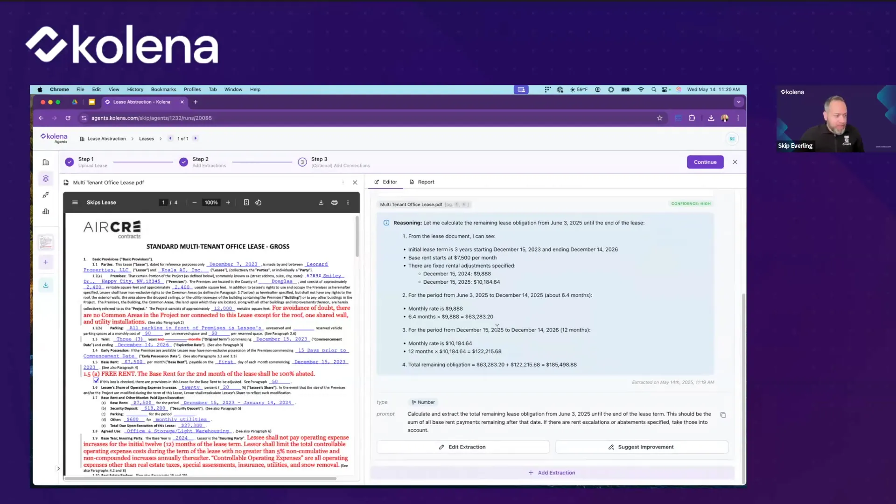
Task: Open file options menu for Multi Tenant Office Lease.pdf
Action: pyautogui.click(x=343, y=182)
